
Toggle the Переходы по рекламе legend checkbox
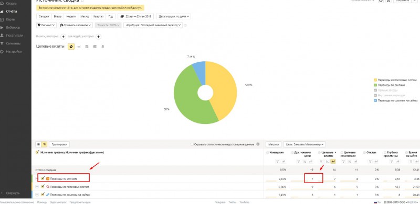click(375, 85)
